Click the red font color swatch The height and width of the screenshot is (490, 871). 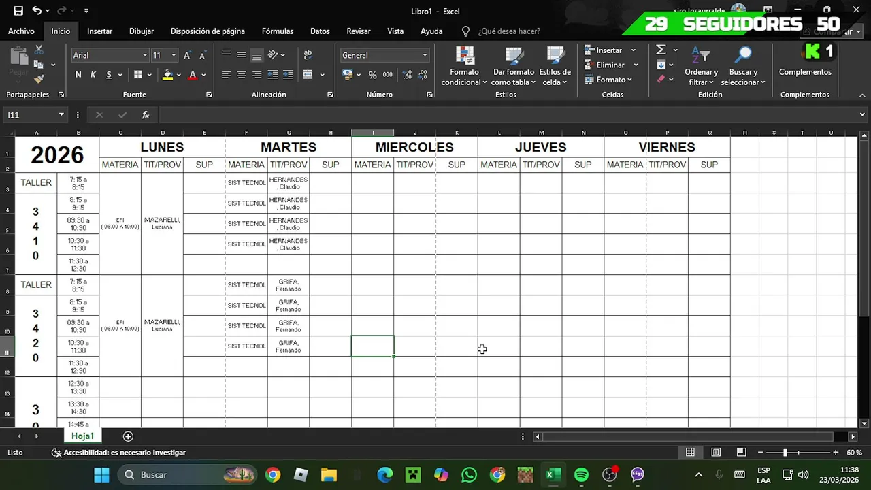tap(193, 75)
